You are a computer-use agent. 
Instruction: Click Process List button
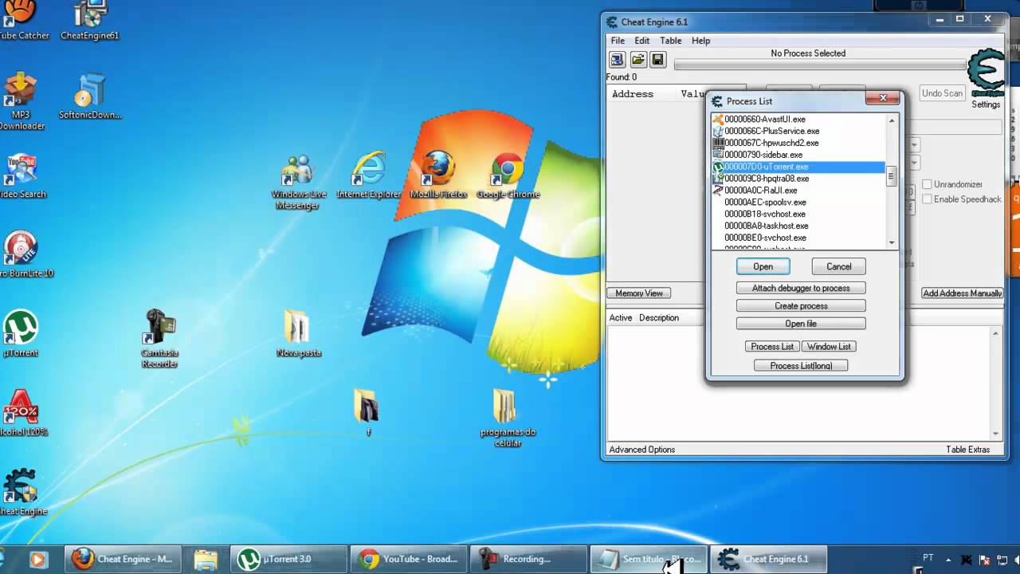pos(772,347)
